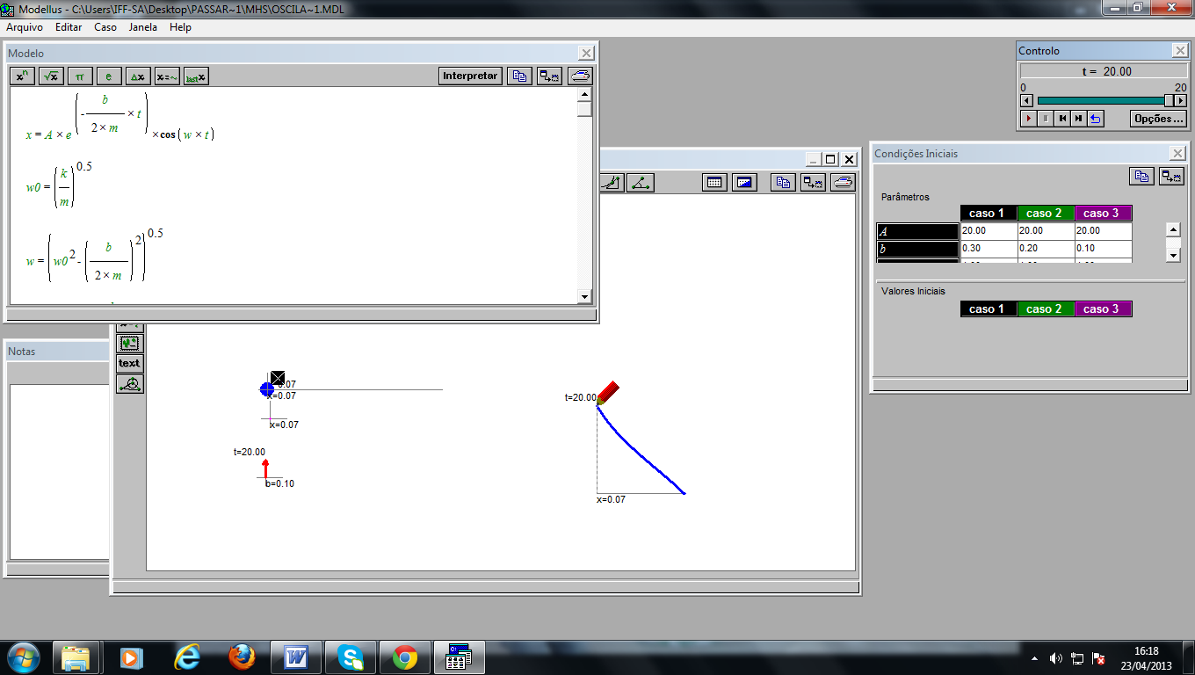This screenshot has height=675, width=1195.
Task: Click the t = 20.00 time display
Action: 1104,72
